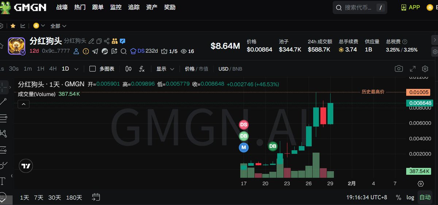Screen dimensions: 438x205
Task: Expand the BNB chain selector
Action: 39,26
